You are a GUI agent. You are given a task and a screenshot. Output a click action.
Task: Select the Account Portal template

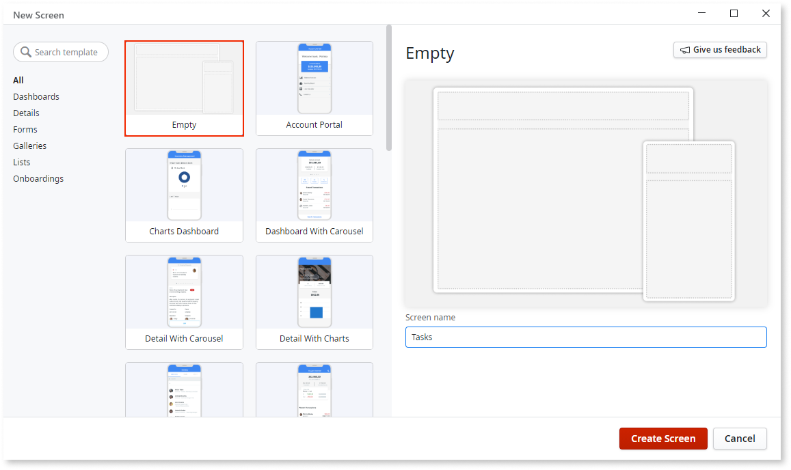tap(314, 87)
